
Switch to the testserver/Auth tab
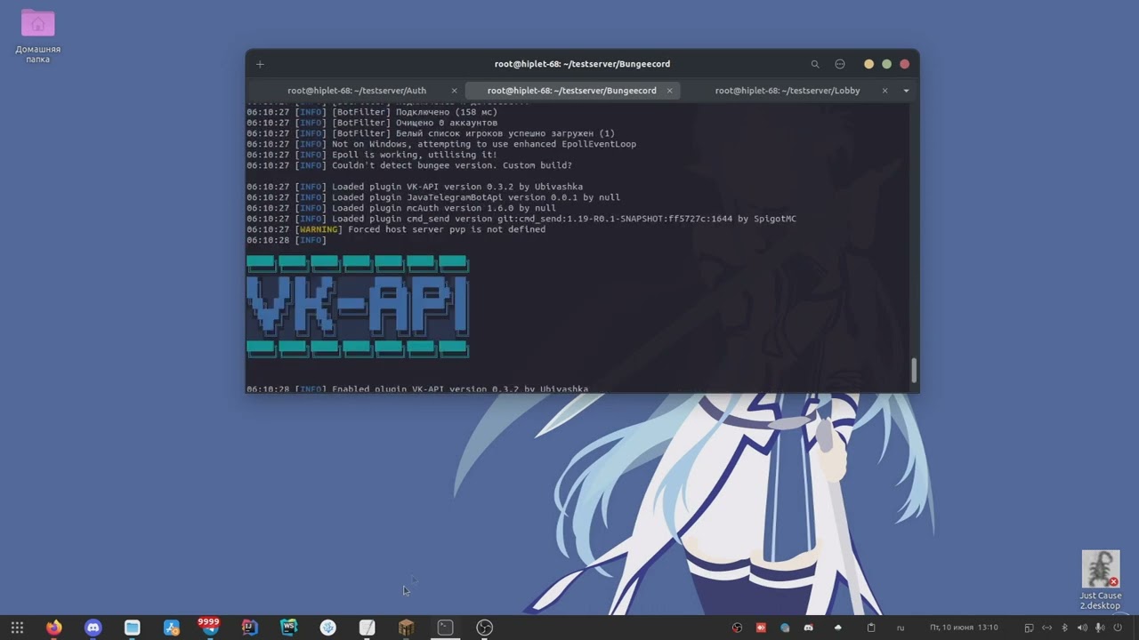[x=357, y=91]
